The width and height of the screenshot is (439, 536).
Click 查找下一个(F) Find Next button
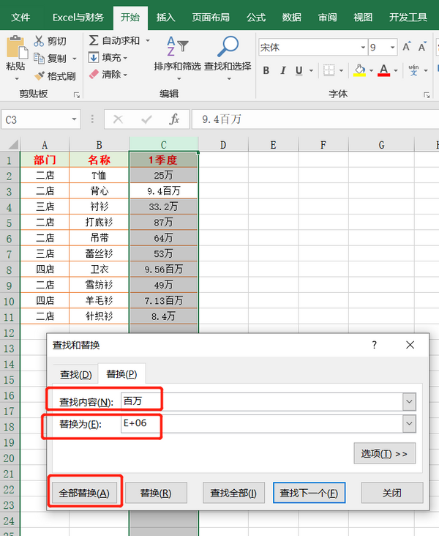pos(309,493)
